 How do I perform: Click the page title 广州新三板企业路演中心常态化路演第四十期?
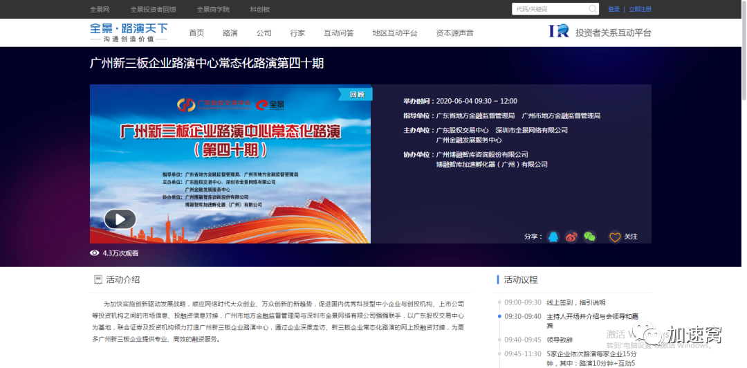point(207,63)
